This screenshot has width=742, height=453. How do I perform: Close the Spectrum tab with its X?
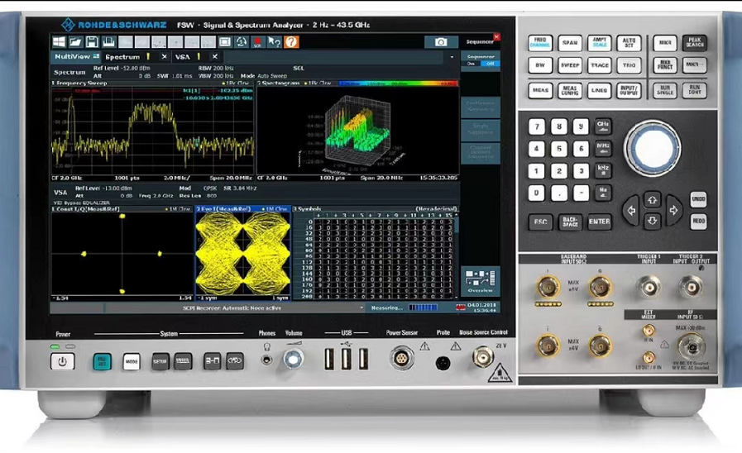(164, 57)
